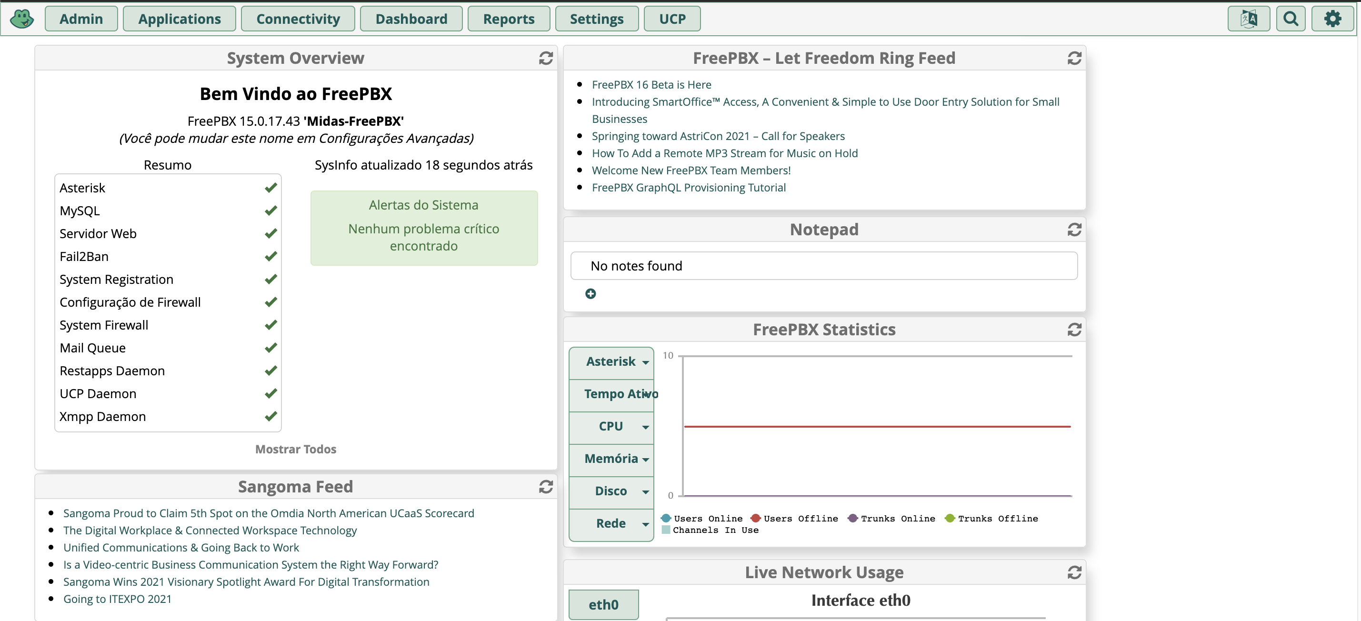Click the MySQL status checkmark

coord(271,210)
